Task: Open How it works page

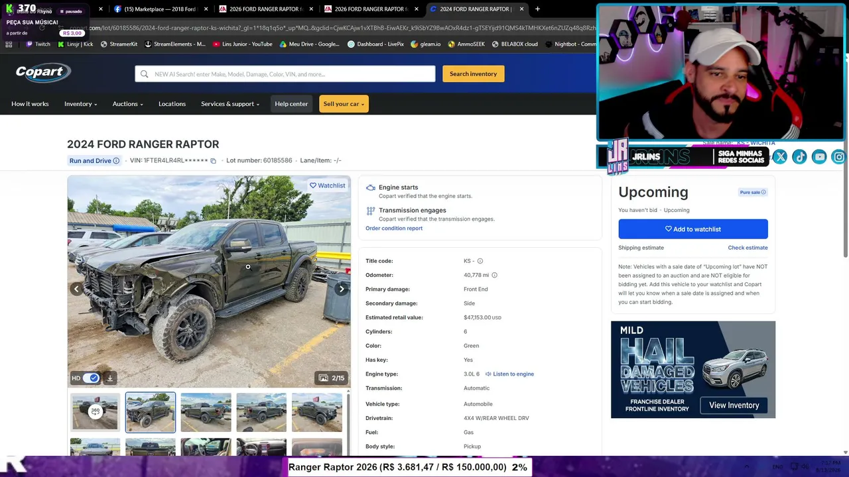Action: point(30,104)
